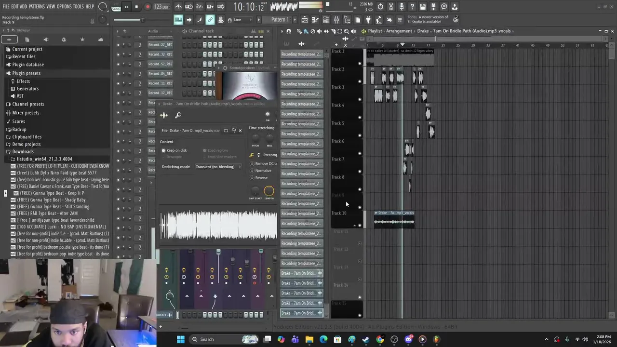The width and height of the screenshot is (617, 347).
Task: Toggle typing keyboard to piano icon
Action: (178, 20)
